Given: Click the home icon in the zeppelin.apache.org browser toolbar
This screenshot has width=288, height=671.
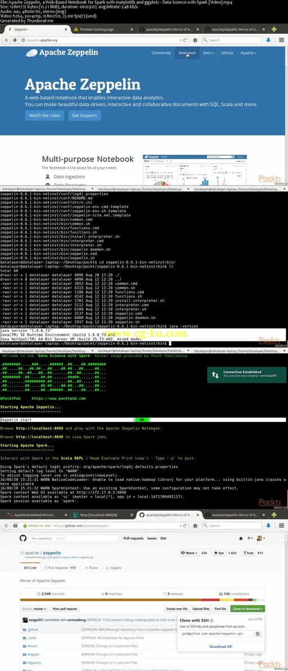Looking at the screenshot, I should (195, 40).
